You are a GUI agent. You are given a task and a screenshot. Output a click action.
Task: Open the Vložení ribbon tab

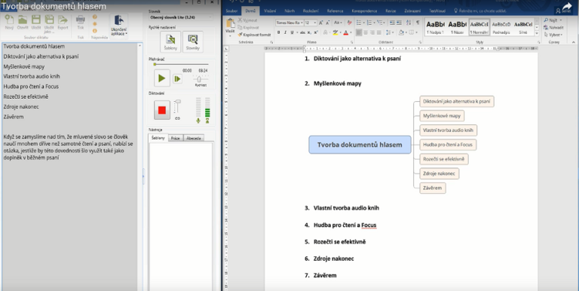[270, 11]
